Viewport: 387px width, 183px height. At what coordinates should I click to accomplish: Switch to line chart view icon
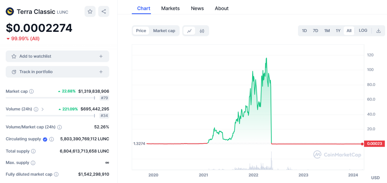189,31
